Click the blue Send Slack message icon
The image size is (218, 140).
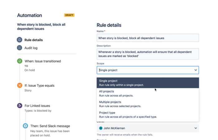pyautogui.click(x=26, y=126)
